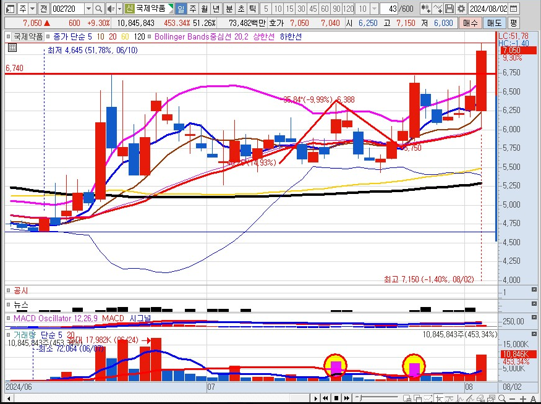Open the minute interval 10 dropdown arrow
Viewport: 541px width, 404px height.
click(x=374, y=9)
